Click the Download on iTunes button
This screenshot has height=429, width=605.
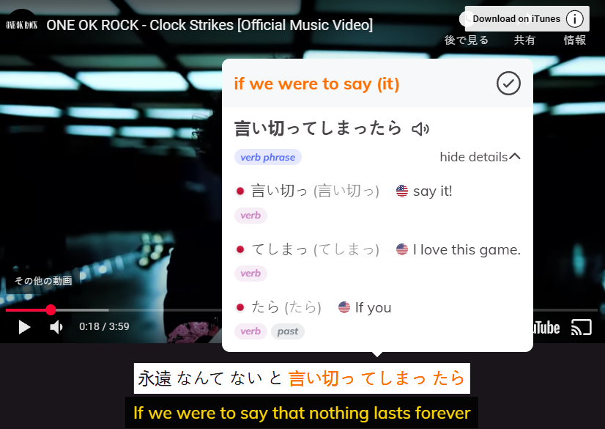pos(516,18)
